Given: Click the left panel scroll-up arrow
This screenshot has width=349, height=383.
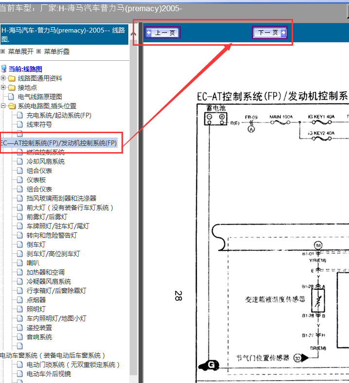Looking at the screenshot, I should (x=133, y=34).
